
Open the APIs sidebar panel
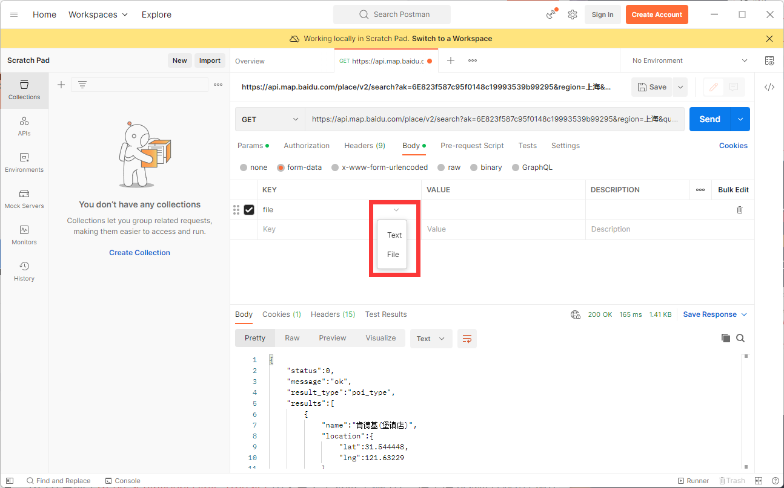(x=24, y=127)
